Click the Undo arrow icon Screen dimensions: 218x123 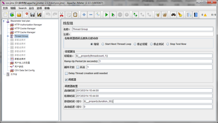tap(48, 15)
